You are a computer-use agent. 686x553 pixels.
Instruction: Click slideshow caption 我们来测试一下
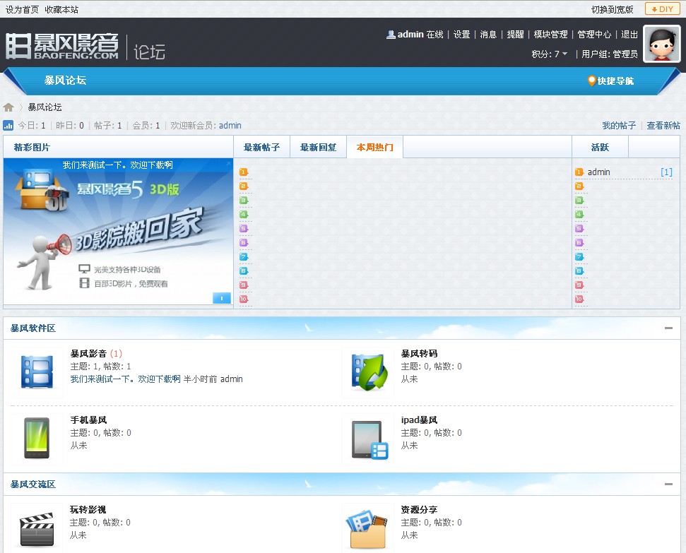tap(117, 165)
